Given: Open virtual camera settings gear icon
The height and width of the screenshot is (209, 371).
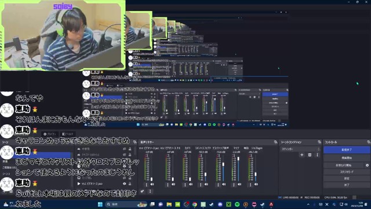Looking at the screenshot, I should coord(367,165).
